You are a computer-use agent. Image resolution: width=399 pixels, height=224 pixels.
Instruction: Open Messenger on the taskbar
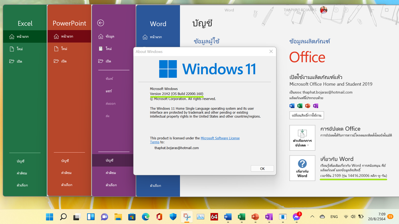296,217
